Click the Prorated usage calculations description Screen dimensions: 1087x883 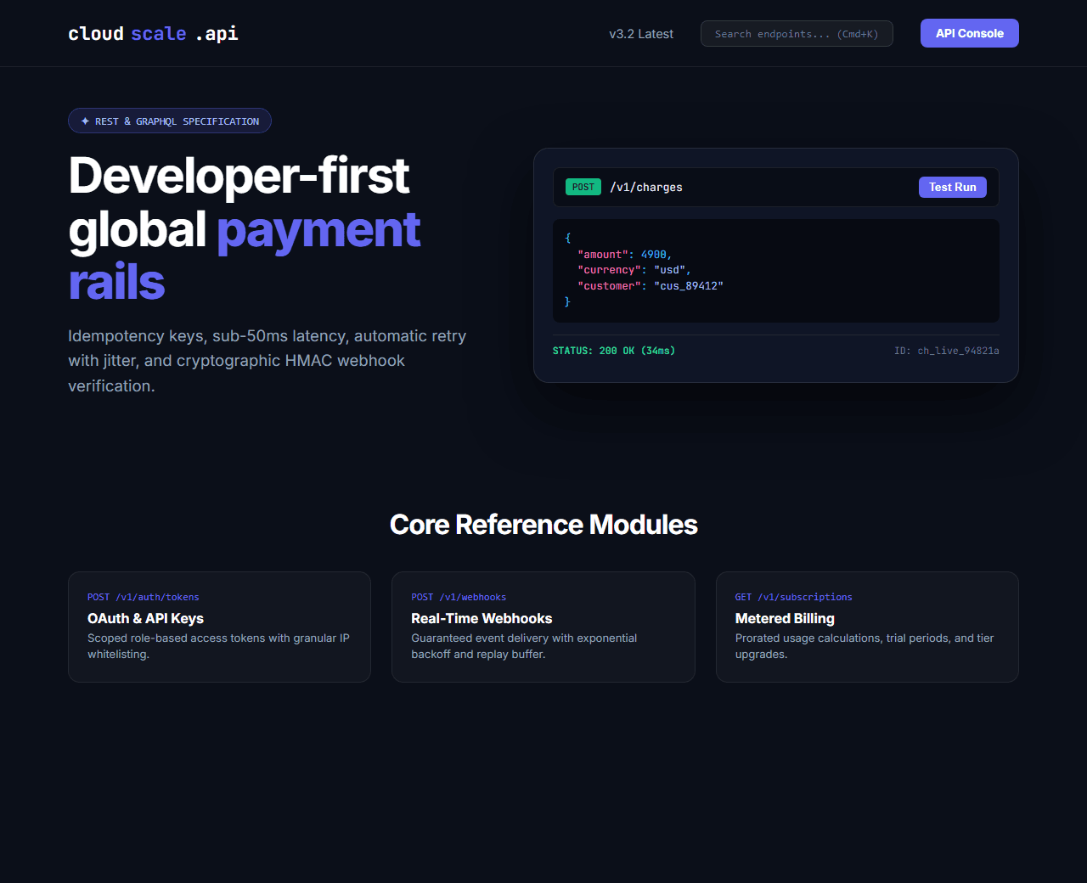coord(865,646)
